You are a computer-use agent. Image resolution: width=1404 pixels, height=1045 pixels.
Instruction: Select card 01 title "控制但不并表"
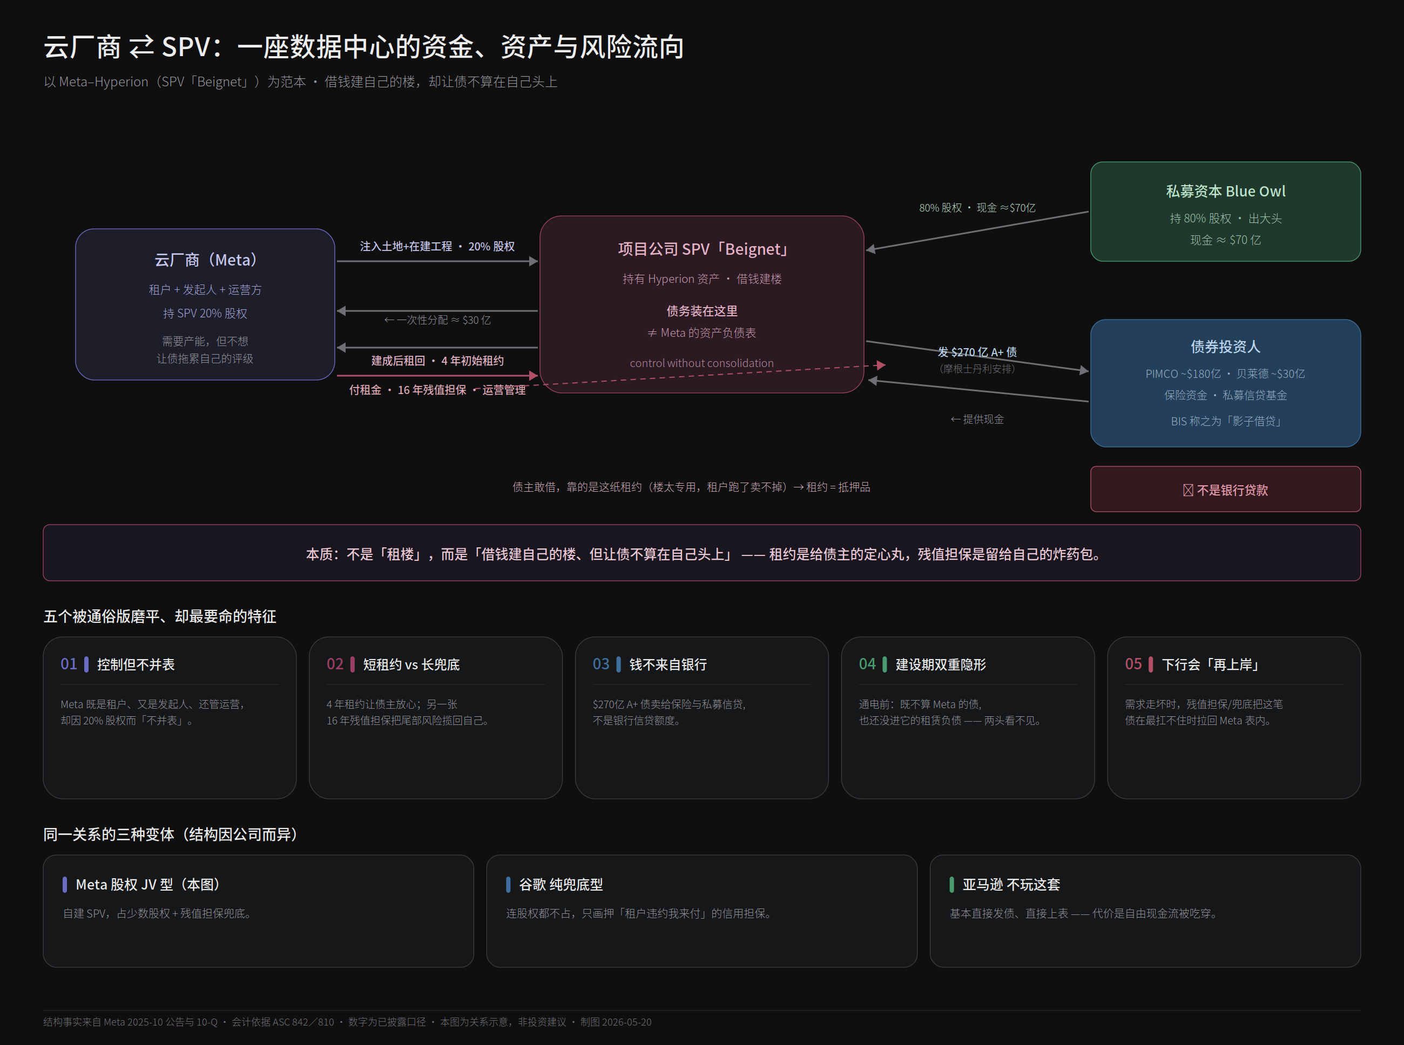coord(136,665)
